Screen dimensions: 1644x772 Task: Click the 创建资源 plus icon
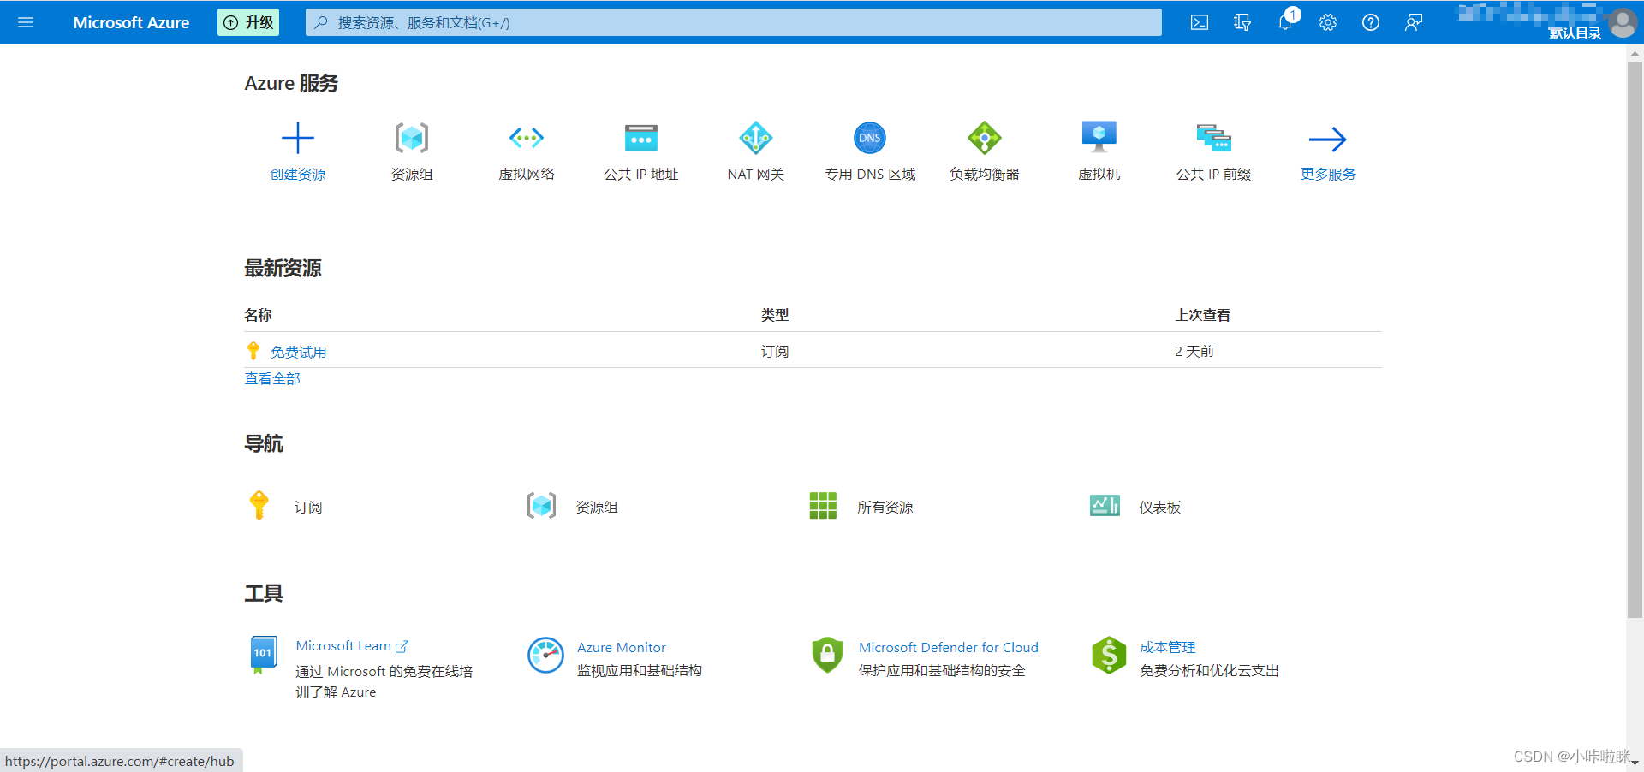(x=298, y=138)
